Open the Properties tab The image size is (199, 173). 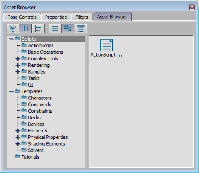coord(56,17)
